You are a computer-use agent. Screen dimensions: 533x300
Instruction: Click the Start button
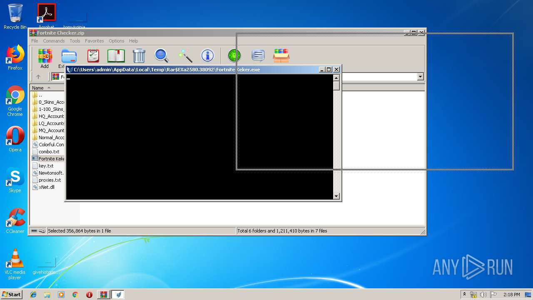[12, 295]
